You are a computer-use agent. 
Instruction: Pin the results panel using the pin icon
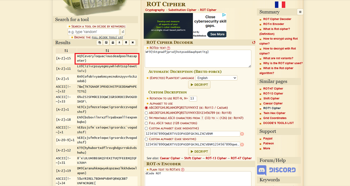tap(126, 42)
